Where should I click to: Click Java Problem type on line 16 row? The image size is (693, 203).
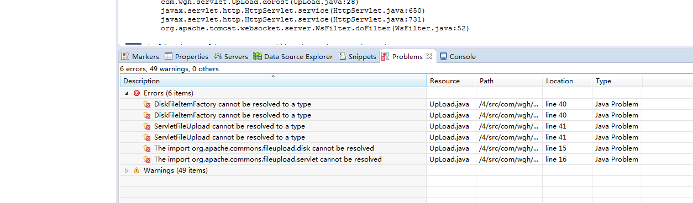[x=617, y=159]
